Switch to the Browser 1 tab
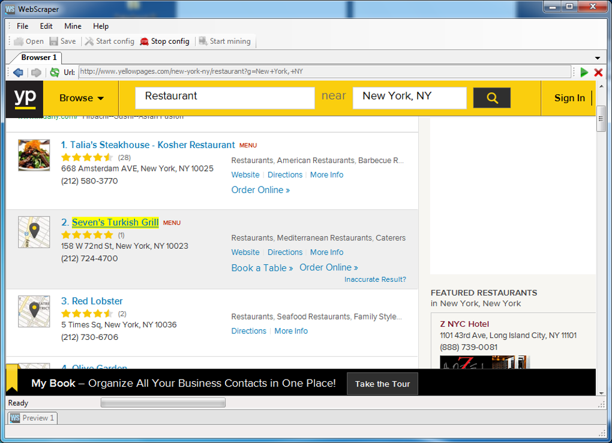The image size is (612, 443). [x=38, y=58]
